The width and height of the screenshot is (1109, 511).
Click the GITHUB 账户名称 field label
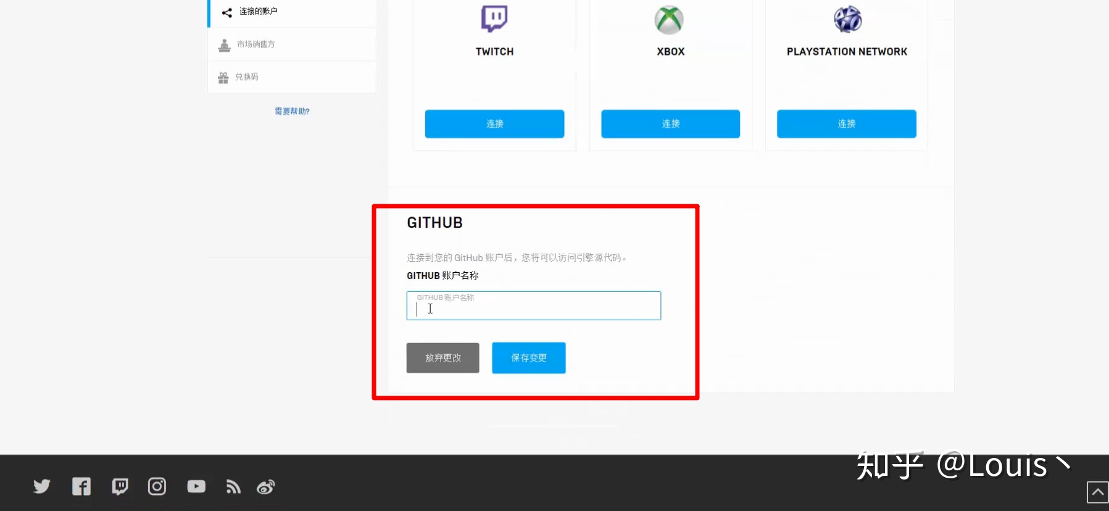click(442, 275)
